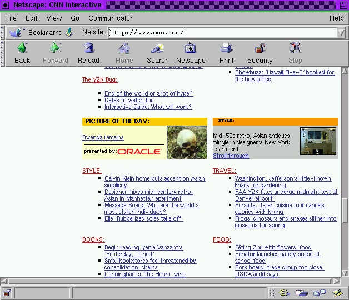Click the Stop toolbar icon

[295, 48]
